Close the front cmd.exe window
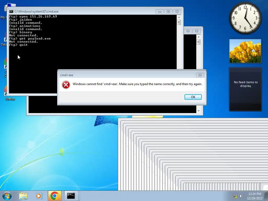The image size is (268, 201). 177,12
